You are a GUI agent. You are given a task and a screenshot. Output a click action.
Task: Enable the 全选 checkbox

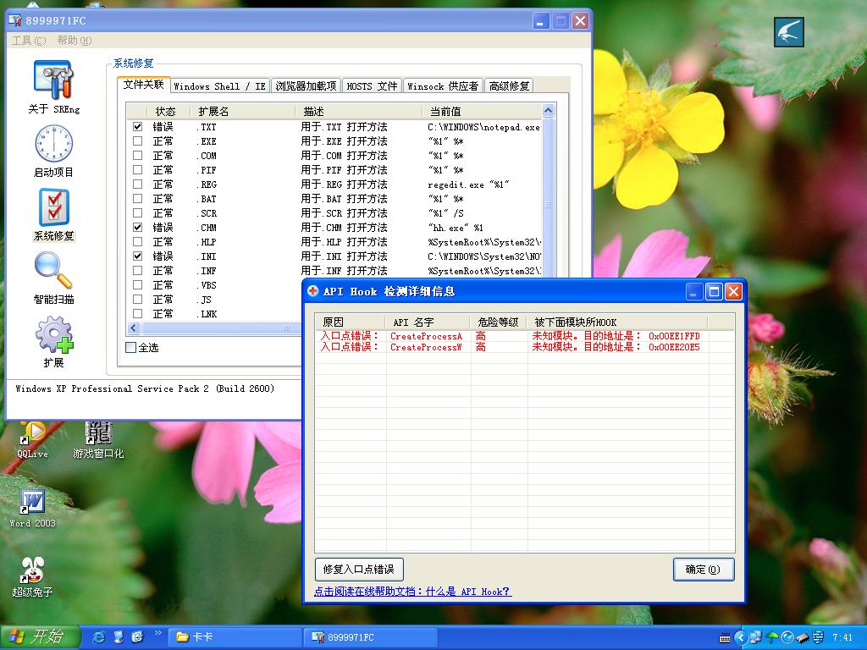(x=131, y=347)
